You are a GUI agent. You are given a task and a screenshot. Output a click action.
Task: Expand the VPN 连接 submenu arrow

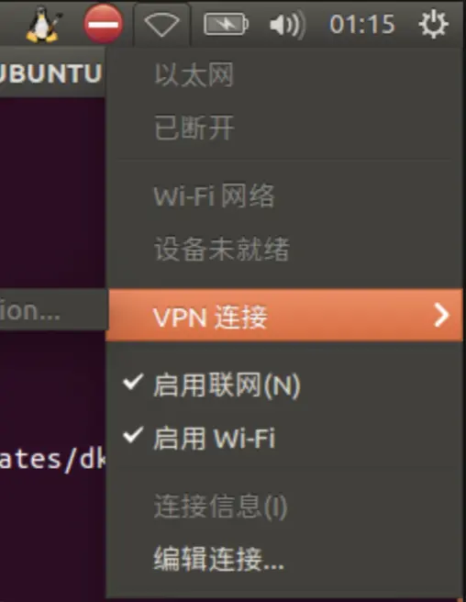coord(441,315)
